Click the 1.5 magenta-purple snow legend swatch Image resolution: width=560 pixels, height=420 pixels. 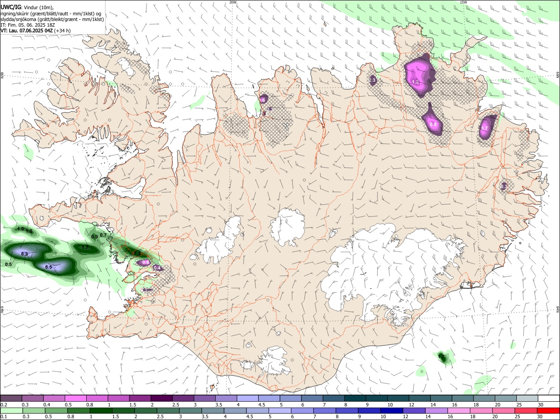coord(140,398)
